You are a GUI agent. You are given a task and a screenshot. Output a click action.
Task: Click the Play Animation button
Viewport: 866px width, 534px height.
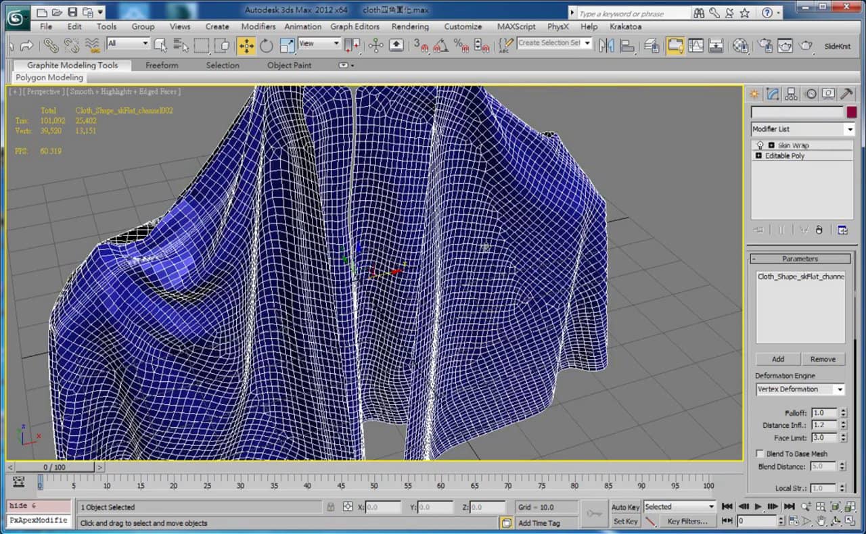758,506
